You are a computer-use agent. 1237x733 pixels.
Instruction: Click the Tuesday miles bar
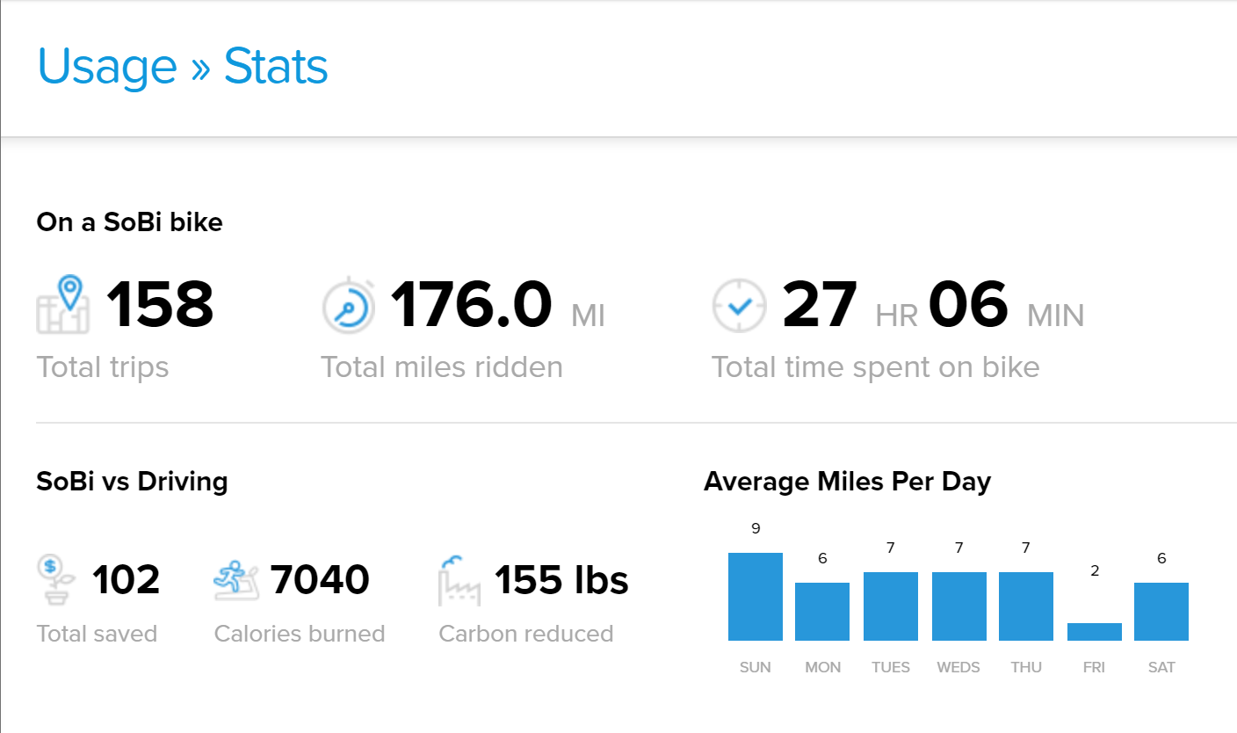(891, 606)
